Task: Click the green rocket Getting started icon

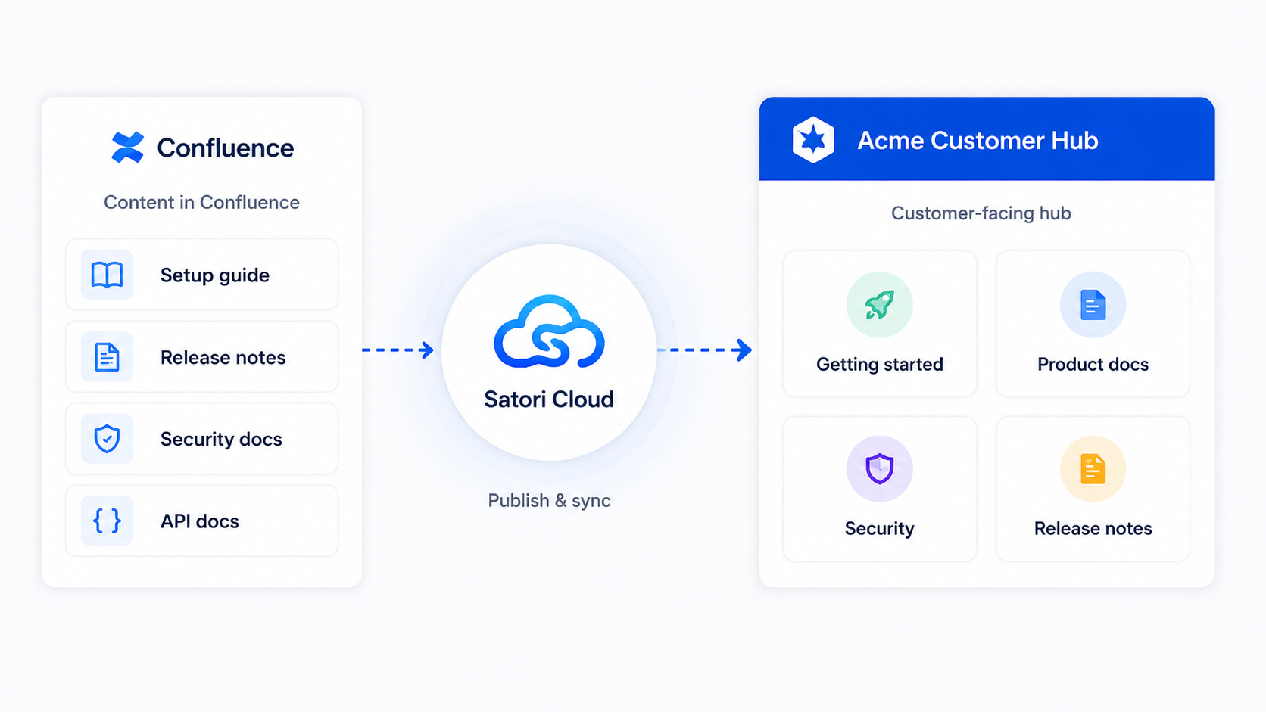Action: point(879,305)
